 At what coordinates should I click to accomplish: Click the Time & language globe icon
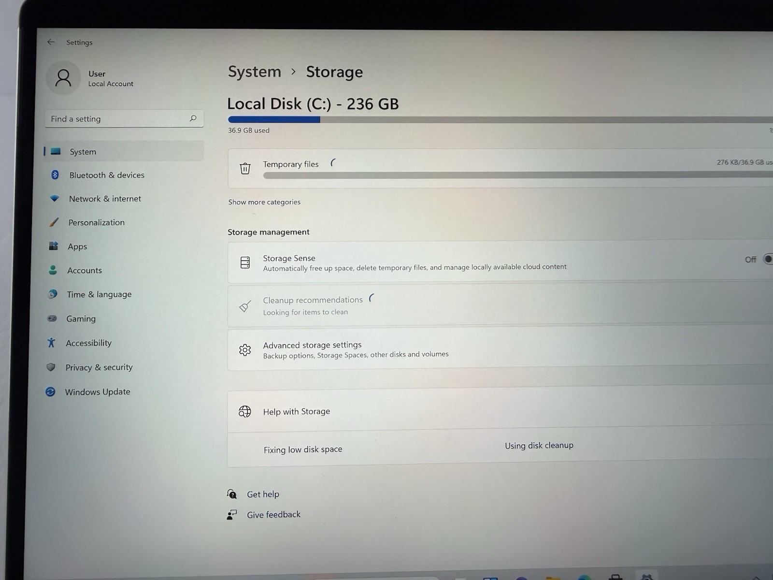53,294
